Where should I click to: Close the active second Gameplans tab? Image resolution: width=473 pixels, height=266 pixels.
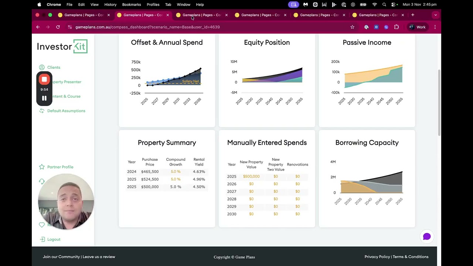coord(168,15)
